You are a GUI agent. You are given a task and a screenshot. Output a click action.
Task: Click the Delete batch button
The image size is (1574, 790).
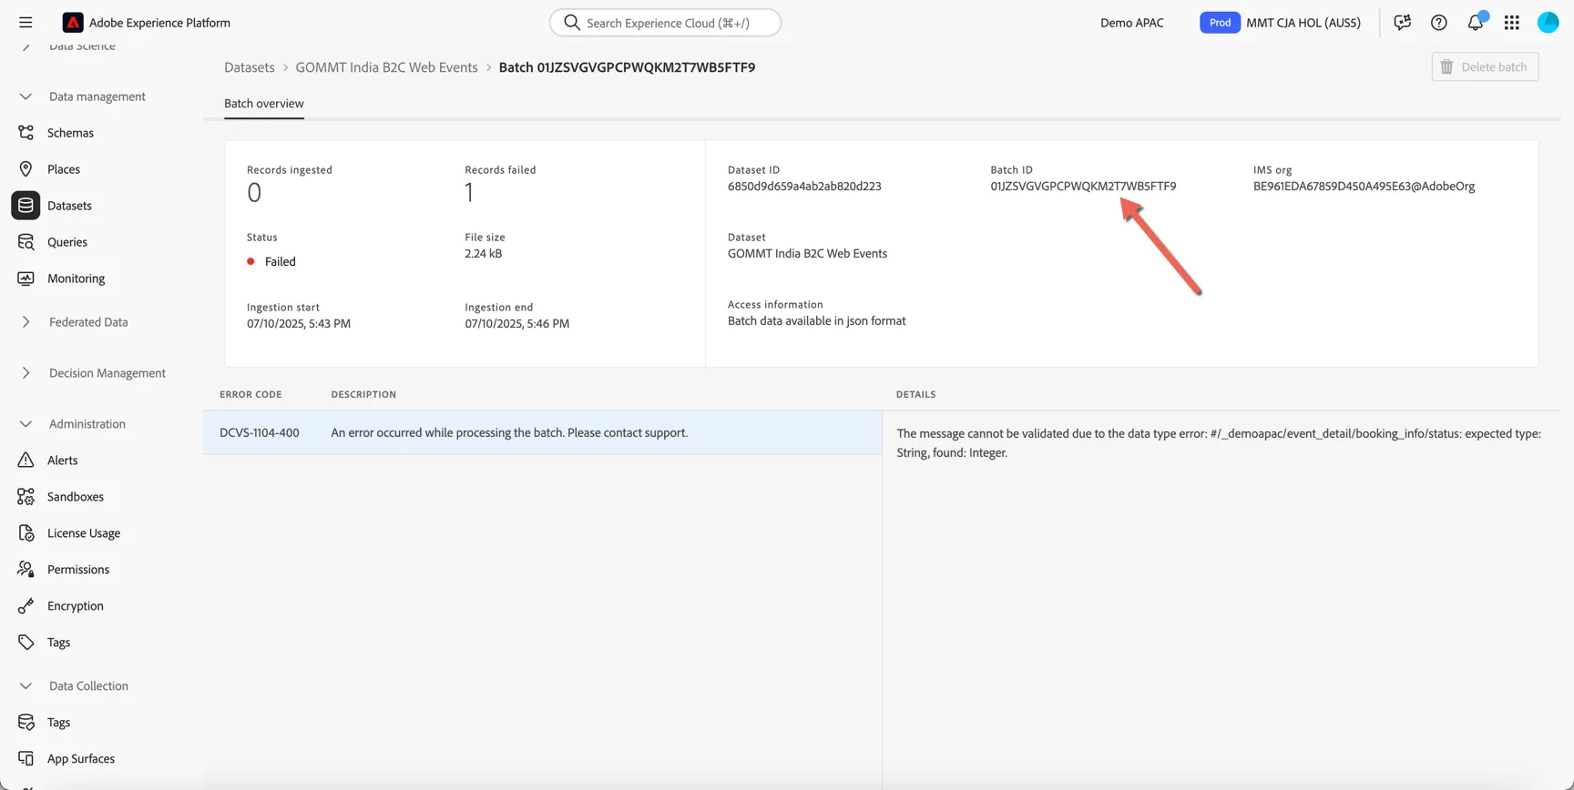point(1485,66)
